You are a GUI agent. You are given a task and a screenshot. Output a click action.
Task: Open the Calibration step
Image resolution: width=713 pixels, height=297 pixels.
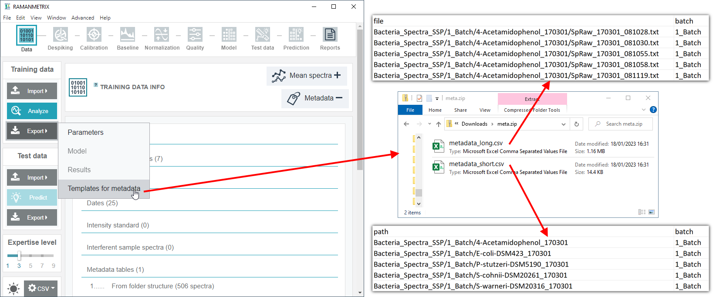[x=94, y=35]
